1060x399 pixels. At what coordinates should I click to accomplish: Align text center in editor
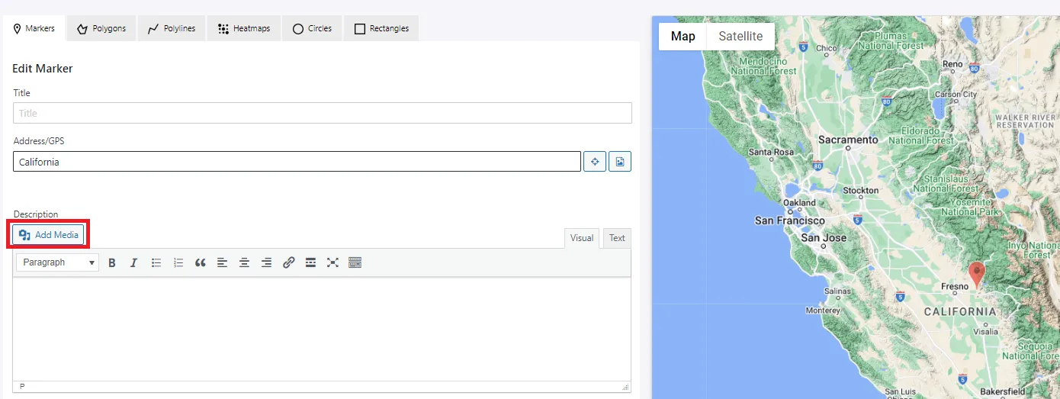tap(244, 262)
